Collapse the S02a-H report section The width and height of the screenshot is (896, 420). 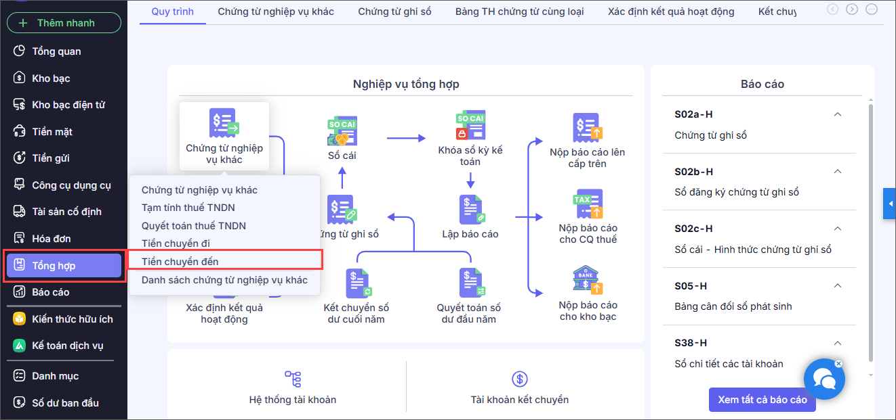[x=838, y=114]
